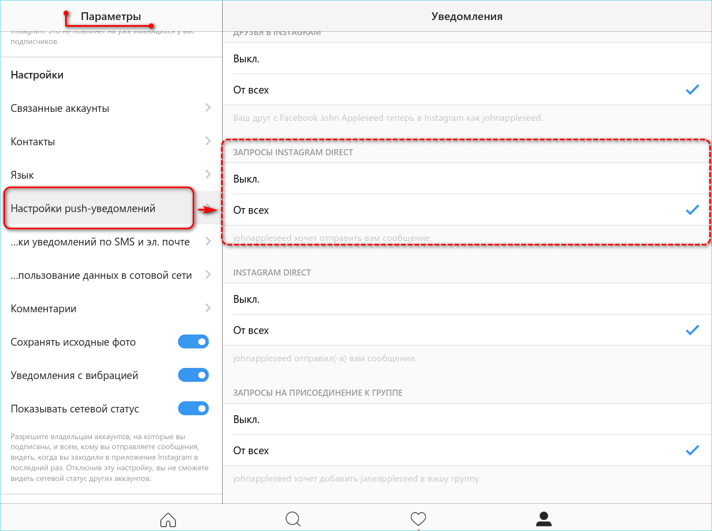Click the chevron next to Связанные аккаунты
This screenshot has width=712, height=531.
[208, 107]
